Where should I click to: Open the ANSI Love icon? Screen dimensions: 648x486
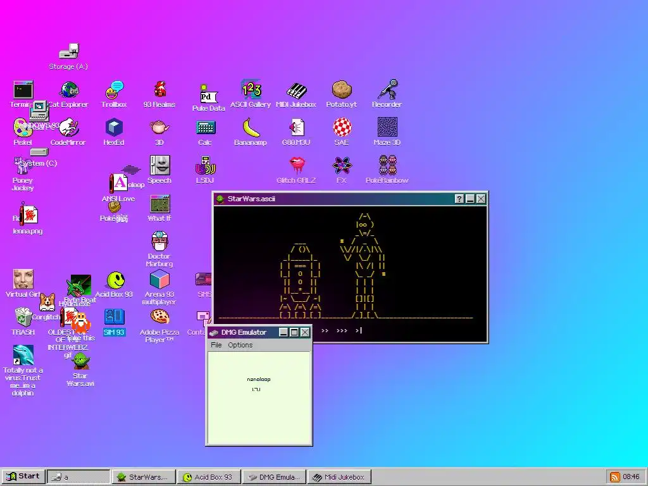click(x=118, y=184)
